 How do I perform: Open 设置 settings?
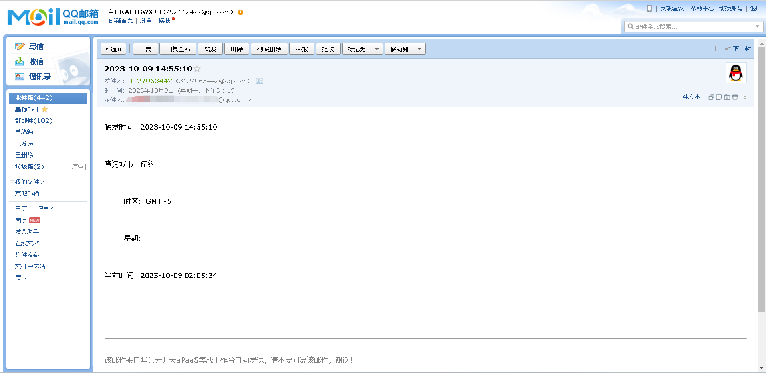146,21
